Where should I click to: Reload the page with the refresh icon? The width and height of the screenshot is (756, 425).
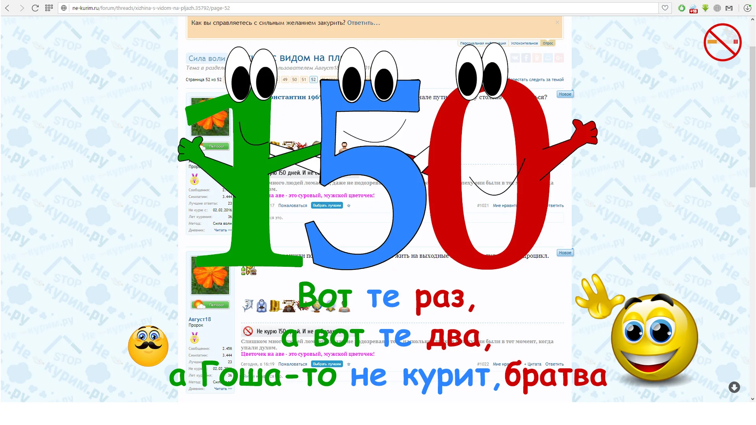tap(35, 7)
